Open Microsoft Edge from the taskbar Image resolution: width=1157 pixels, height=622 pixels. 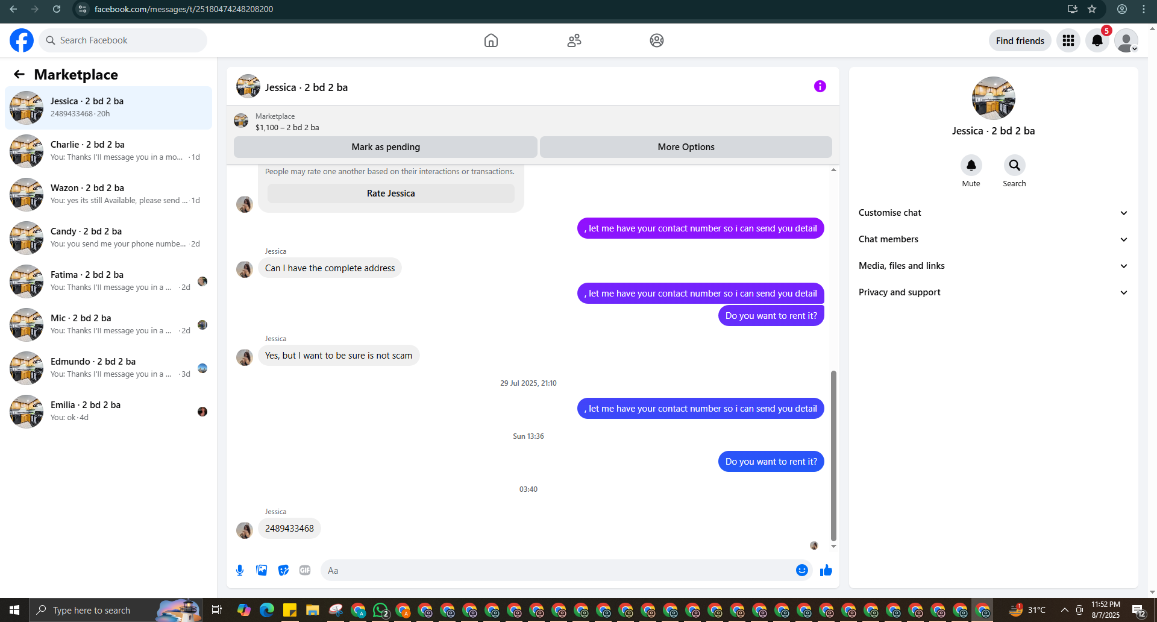(x=266, y=610)
